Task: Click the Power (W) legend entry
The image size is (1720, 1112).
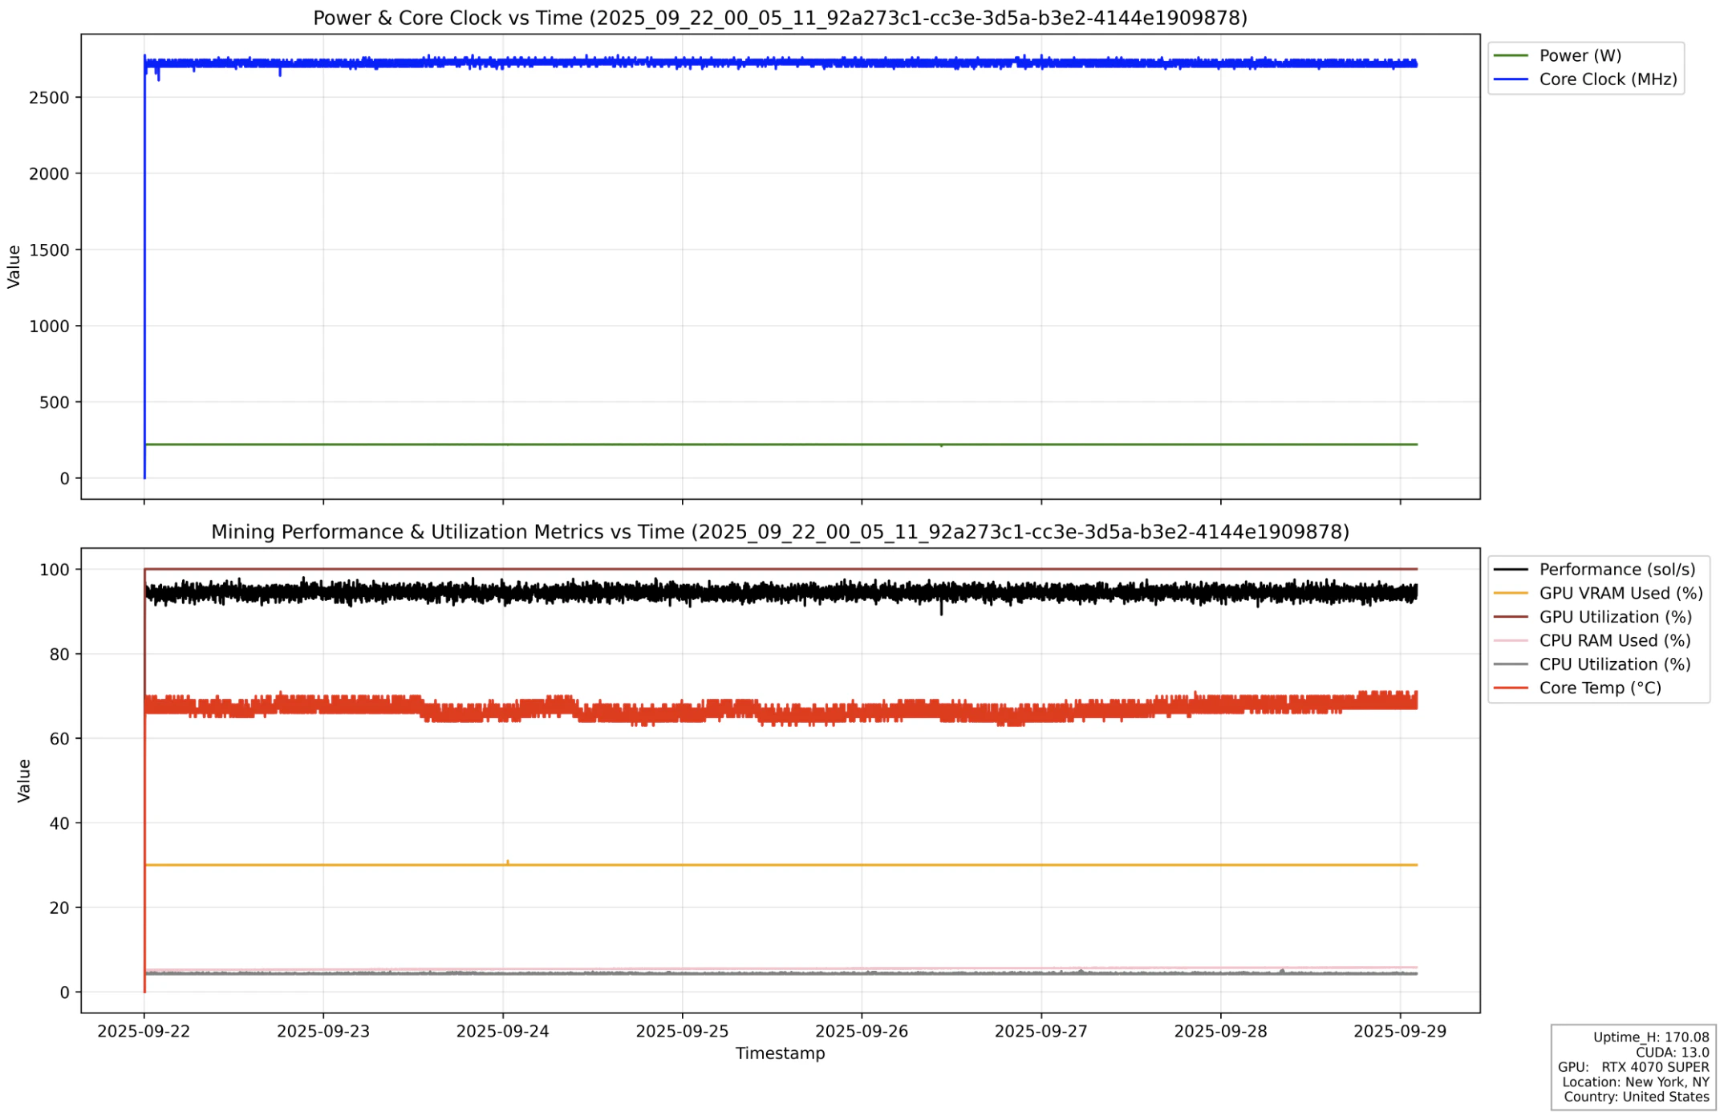Action: [1579, 55]
